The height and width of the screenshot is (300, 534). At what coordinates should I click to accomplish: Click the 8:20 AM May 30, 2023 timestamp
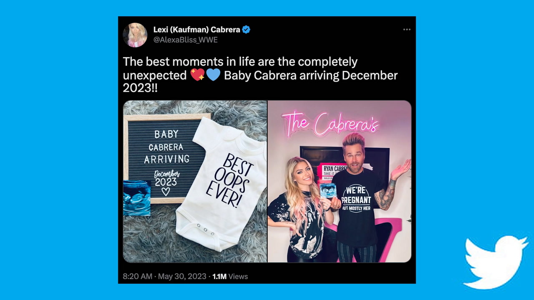click(x=164, y=276)
